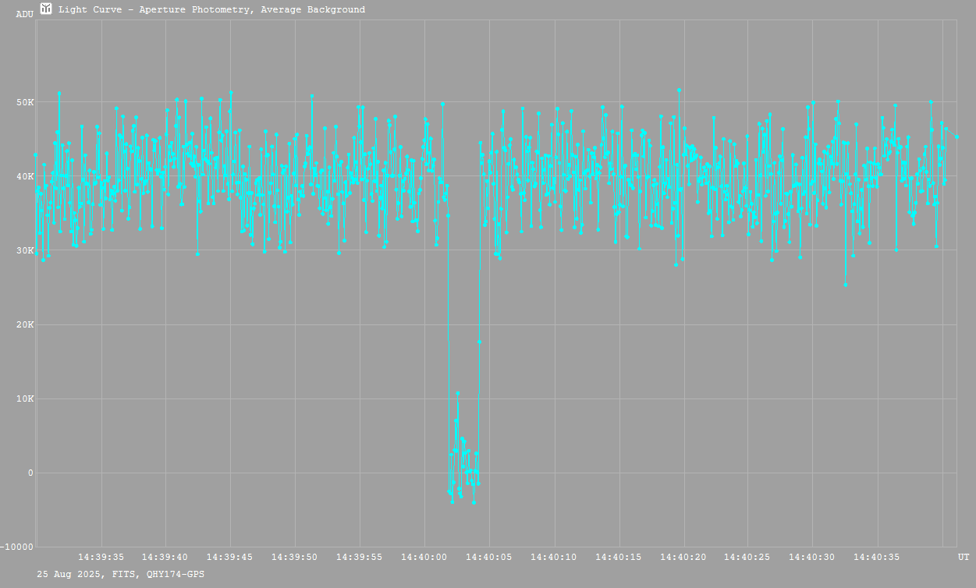Select the data point near 17K on dip's rising edge
Viewport: 976px width, 588px height.
point(479,342)
